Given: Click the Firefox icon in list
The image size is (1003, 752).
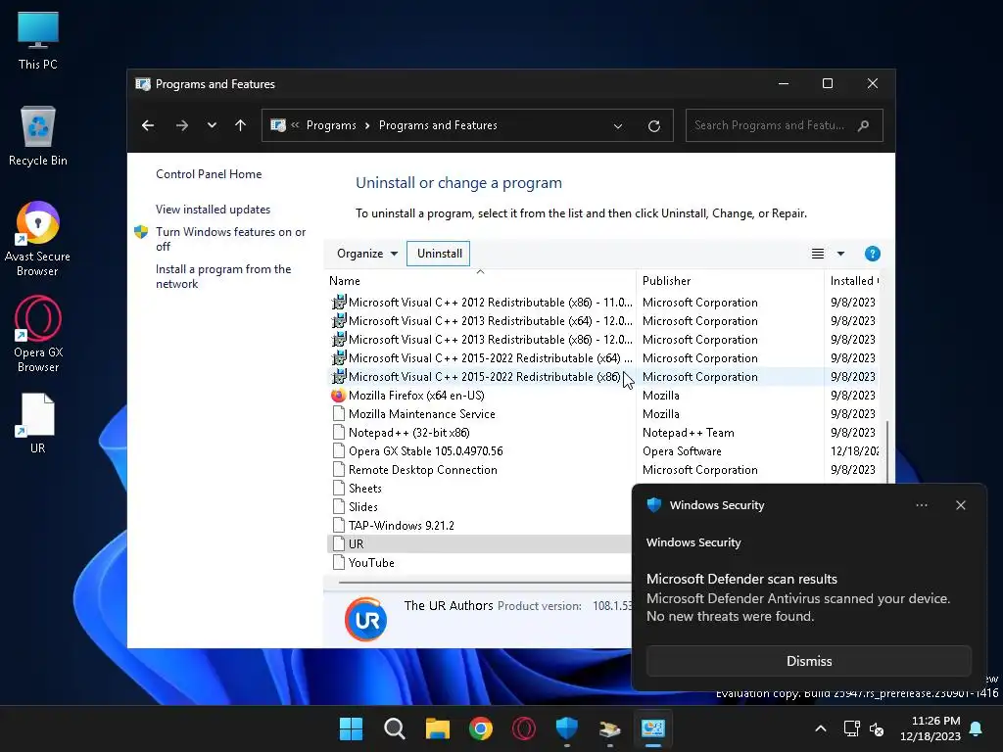Looking at the screenshot, I should 338,396.
